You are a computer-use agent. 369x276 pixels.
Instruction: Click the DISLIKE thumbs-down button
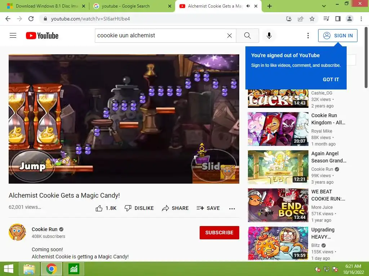pyautogui.click(x=139, y=208)
